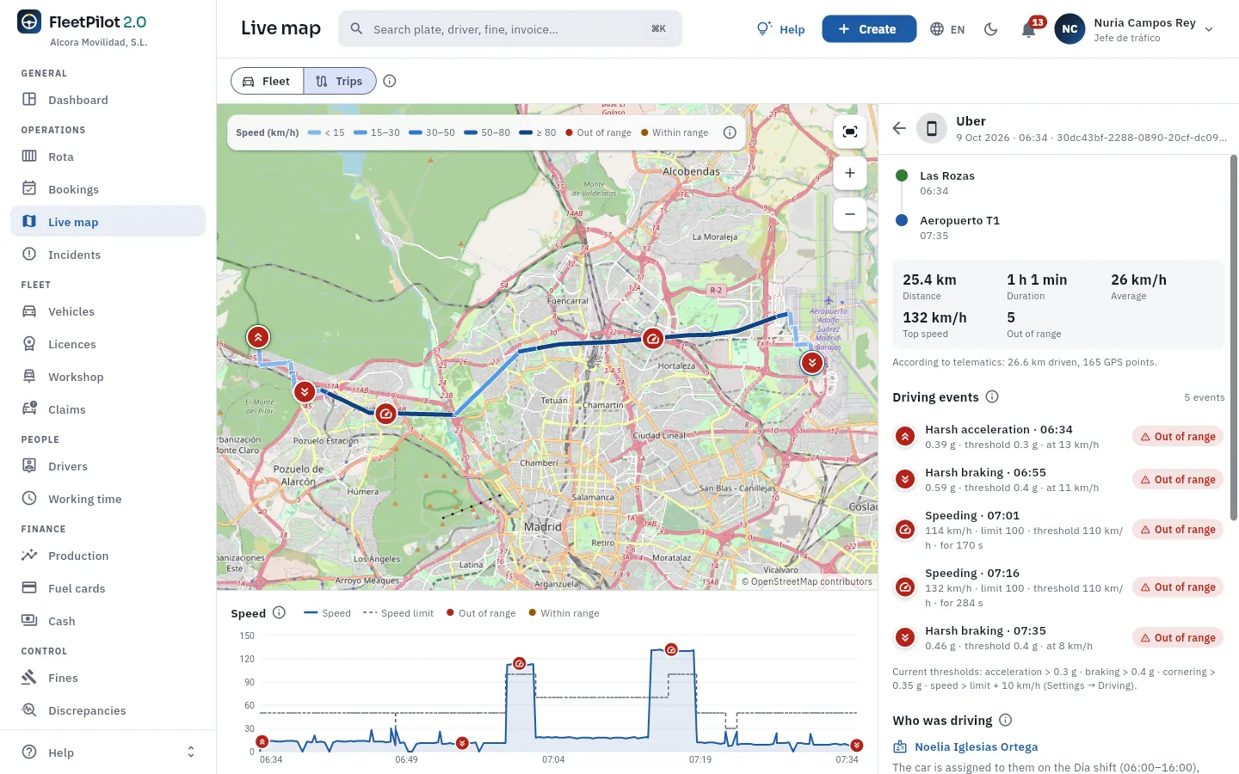
Task: Show Who was driving info tooltip
Action: [x=1006, y=720]
